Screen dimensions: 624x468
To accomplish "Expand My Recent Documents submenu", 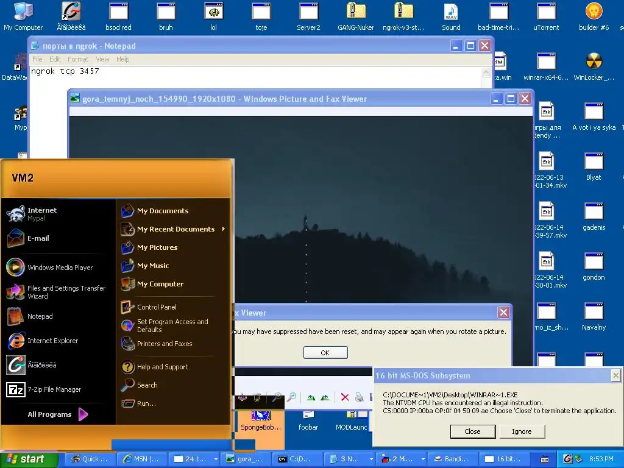I will tap(174, 229).
